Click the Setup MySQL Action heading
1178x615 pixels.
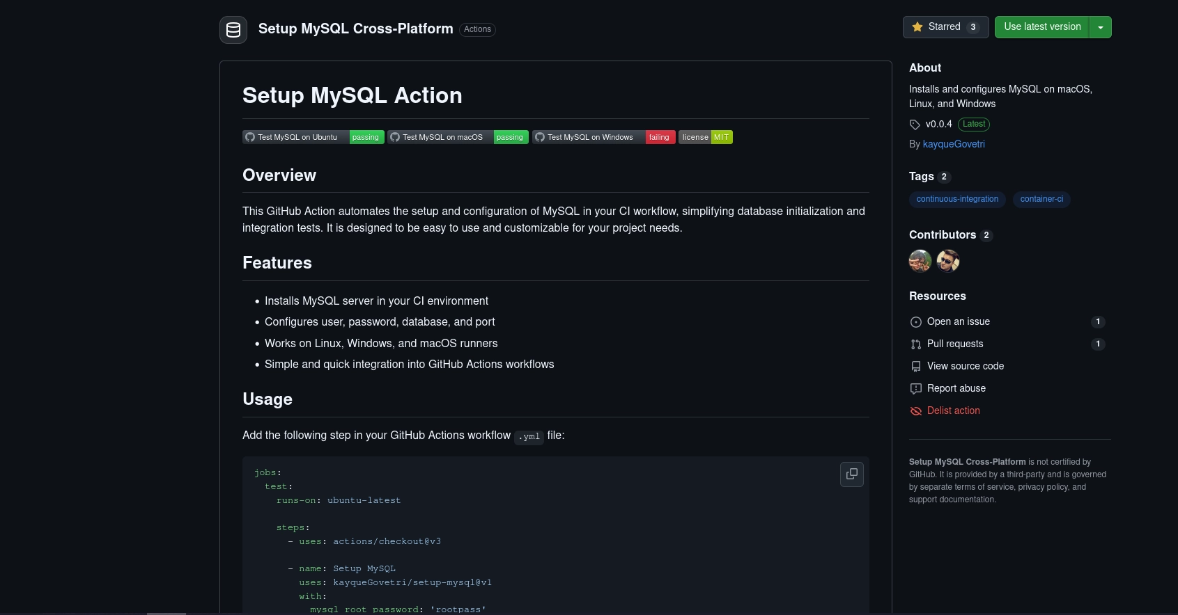point(352,95)
